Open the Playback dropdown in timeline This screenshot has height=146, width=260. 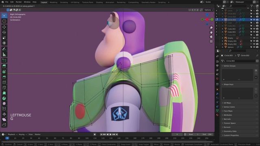12,134
